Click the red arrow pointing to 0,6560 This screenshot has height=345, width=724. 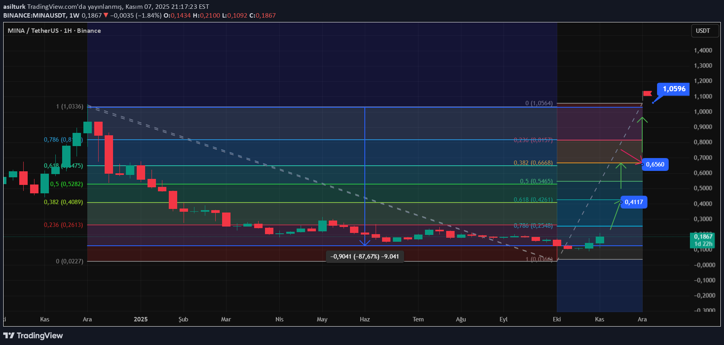click(x=631, y=156)
